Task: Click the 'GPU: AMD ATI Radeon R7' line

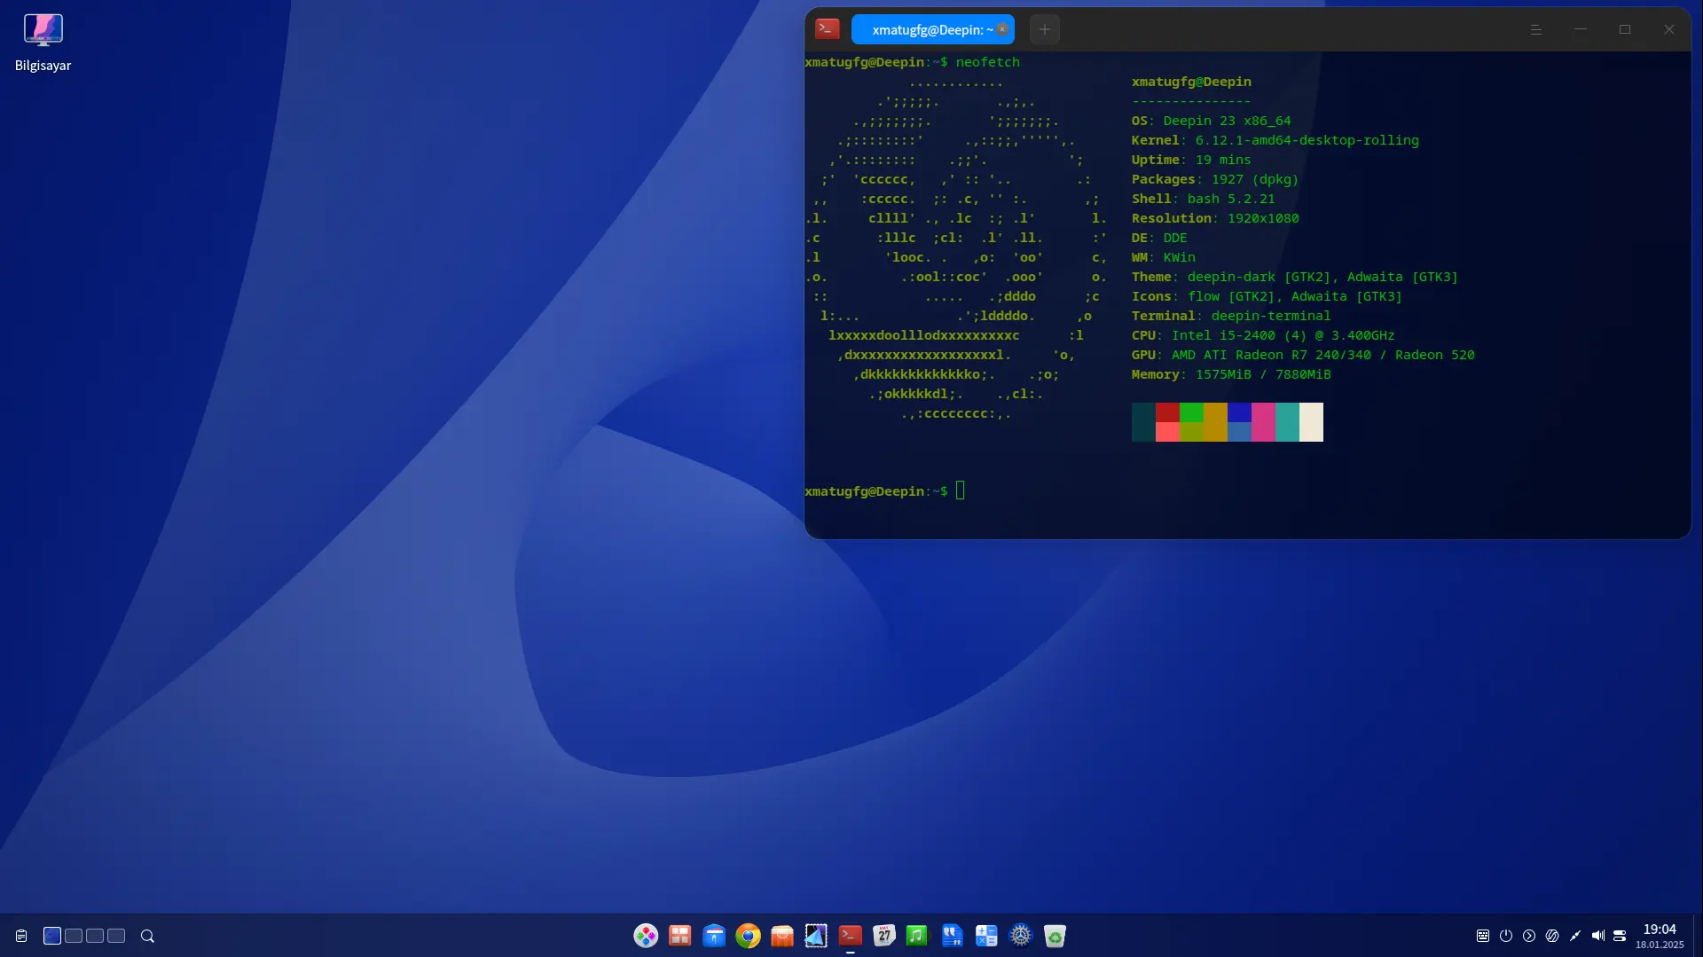Action: pyautogui.click(x=1303, y=355)
